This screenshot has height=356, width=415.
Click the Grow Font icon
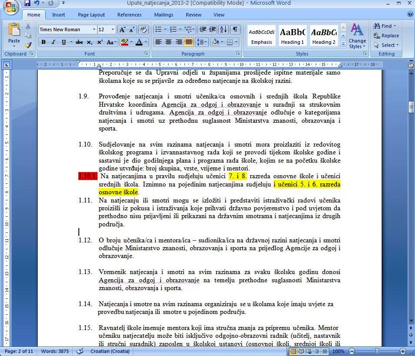[123, 29]
